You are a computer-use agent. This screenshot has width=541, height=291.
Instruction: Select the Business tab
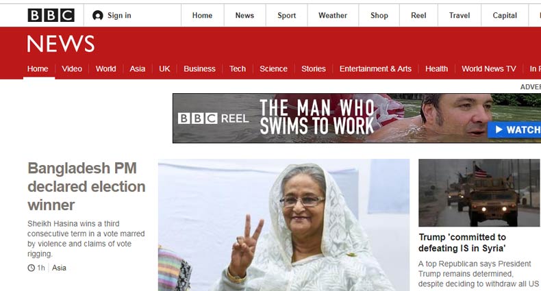click(x=199, y=69)
